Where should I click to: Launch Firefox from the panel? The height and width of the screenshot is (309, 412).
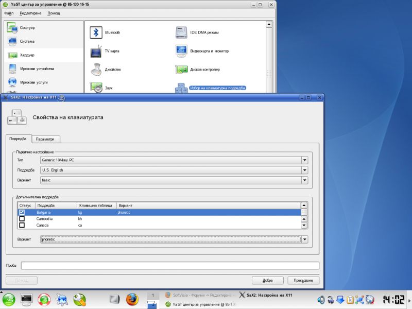pos(132,300)
